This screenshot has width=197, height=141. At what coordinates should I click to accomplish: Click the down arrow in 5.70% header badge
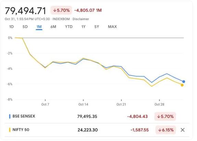[x=54, y=10]
